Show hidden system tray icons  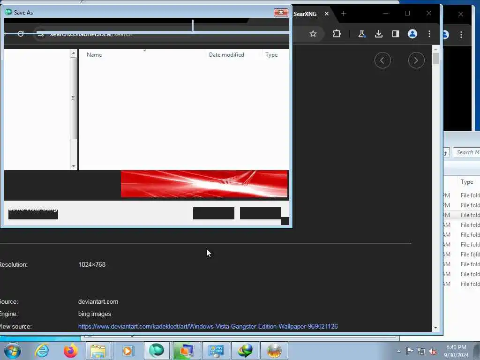tap(398, 351)
